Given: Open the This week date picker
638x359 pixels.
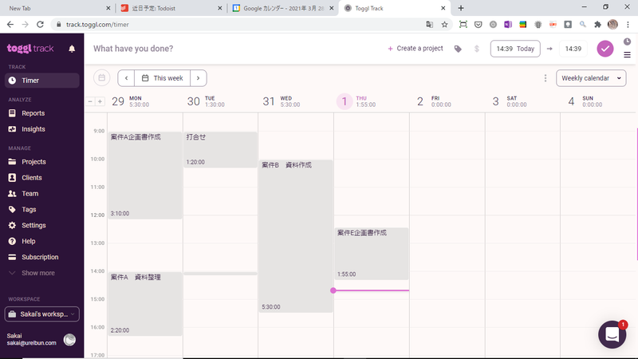Looking at the screenshot, I should tap(163, 78).
